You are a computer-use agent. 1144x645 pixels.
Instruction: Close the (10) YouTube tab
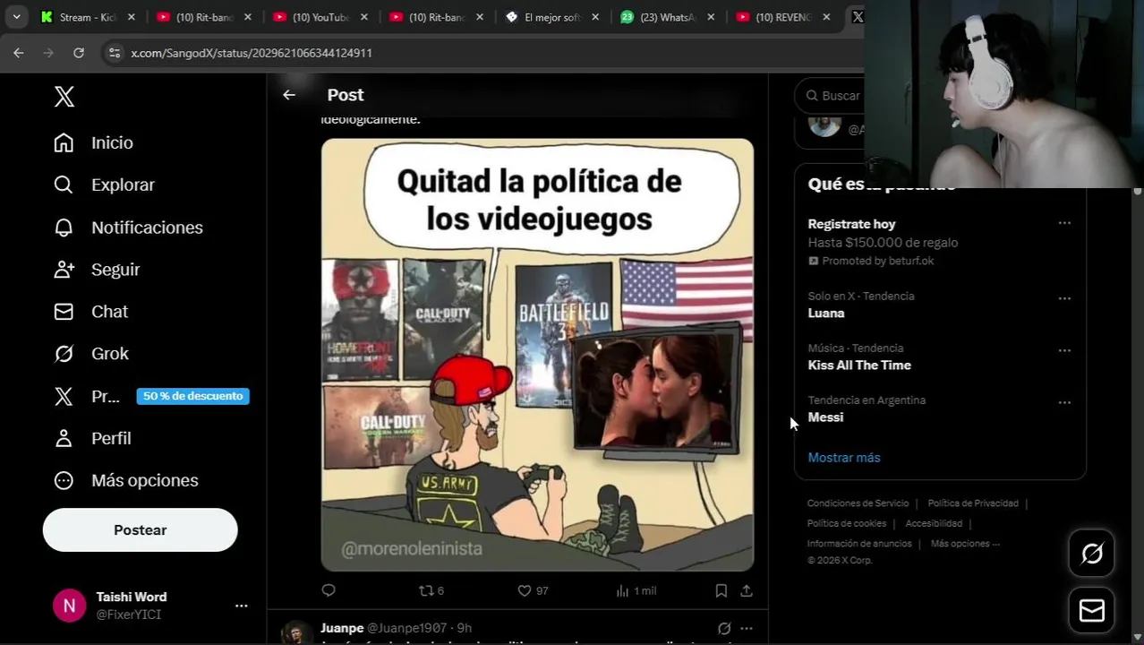click(364, 17)
